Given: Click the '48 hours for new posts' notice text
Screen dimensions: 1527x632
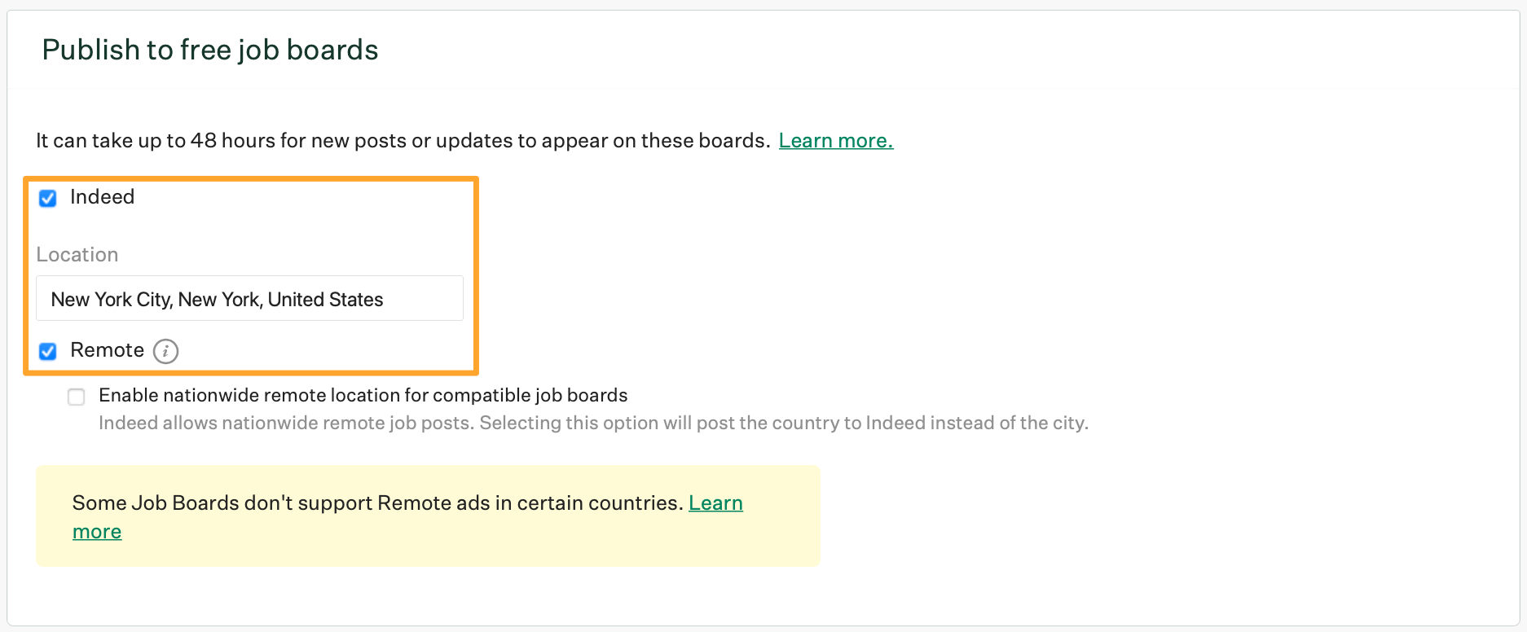Looking at the screenshot, I should coord(403,141).
